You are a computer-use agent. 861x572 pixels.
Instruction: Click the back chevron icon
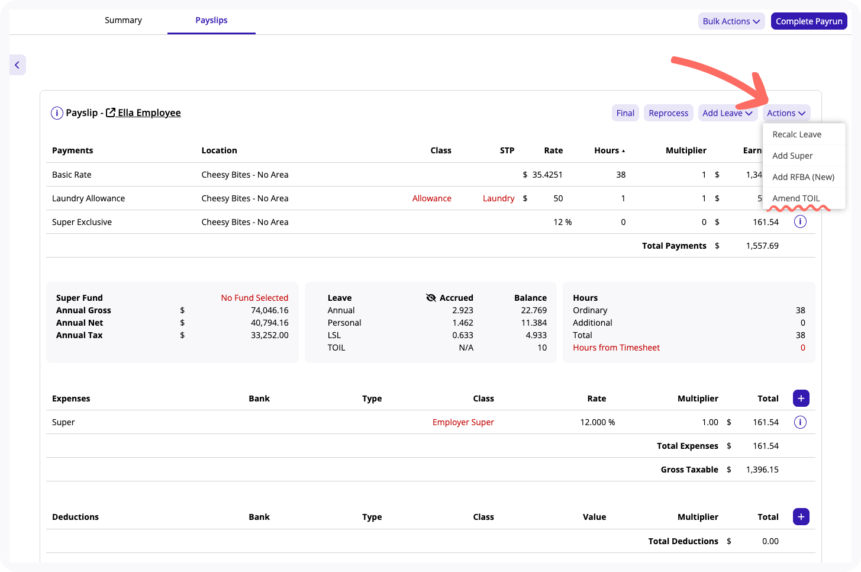tap(17, 65)
